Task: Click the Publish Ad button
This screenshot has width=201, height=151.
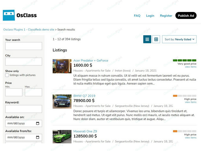Action: pos(186,15)
